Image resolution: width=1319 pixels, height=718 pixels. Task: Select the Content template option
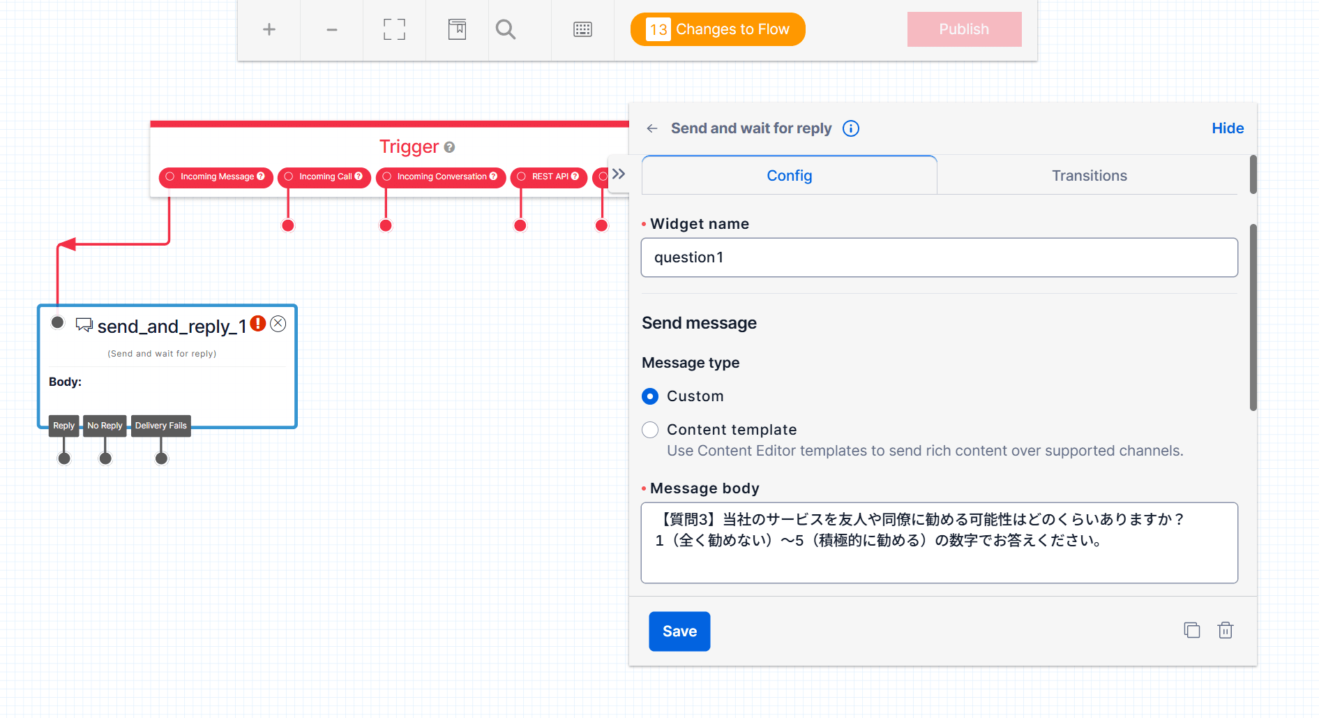coord(650,430)
